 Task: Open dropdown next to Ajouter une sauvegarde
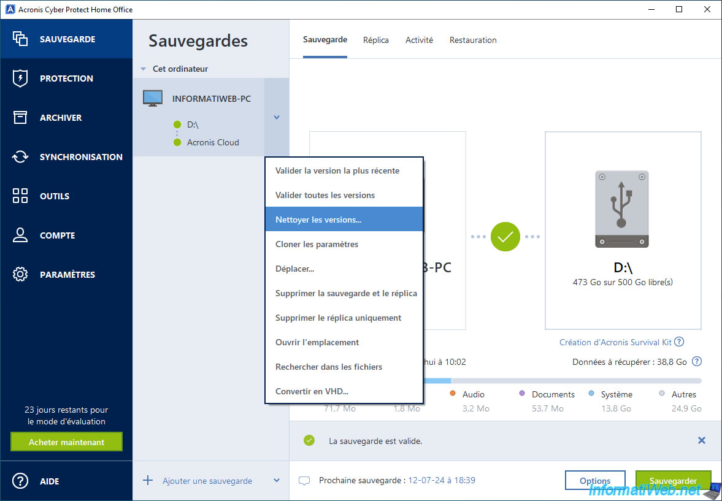pos(277,481)
